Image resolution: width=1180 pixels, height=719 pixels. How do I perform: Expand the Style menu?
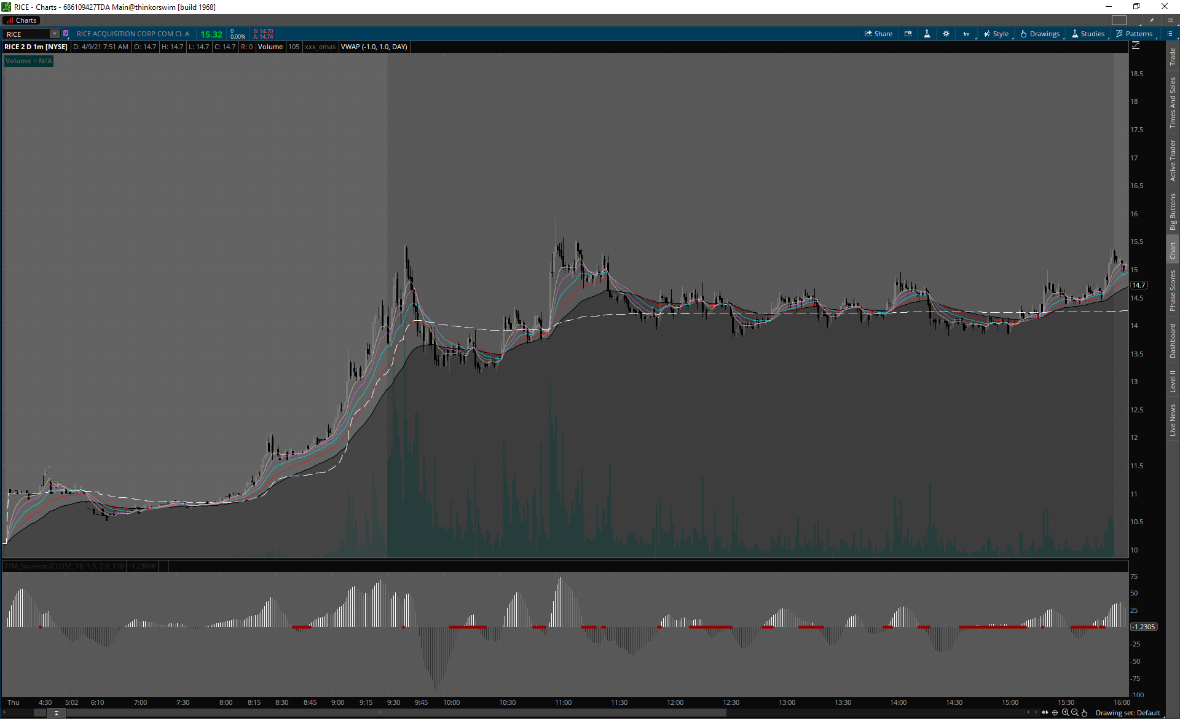point(996,34)
